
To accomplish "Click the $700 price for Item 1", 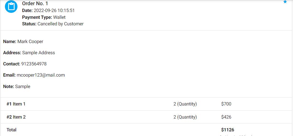I will coord(226,104).
